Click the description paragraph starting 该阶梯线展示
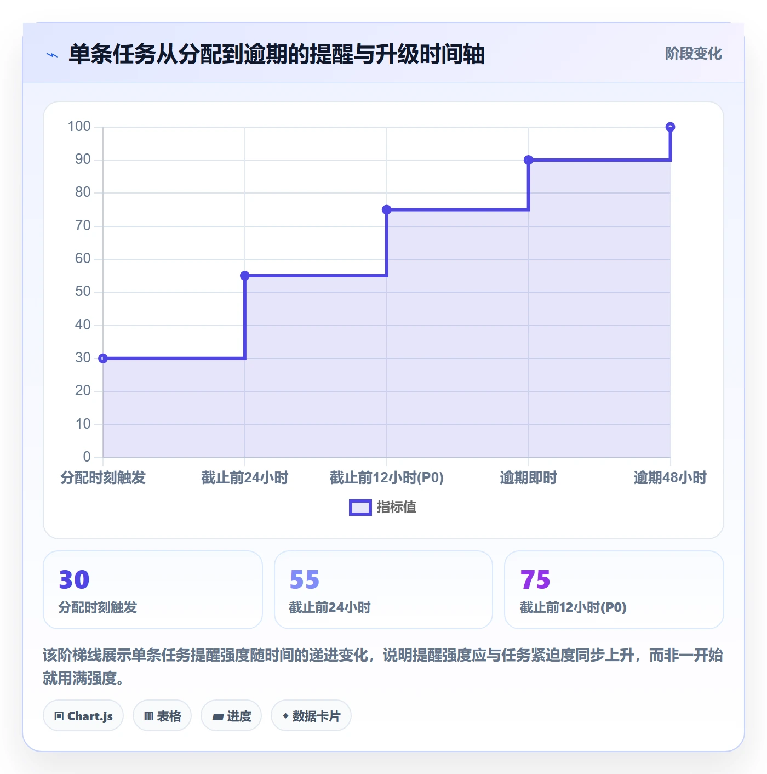767x774 pixels. pyautogui.click(x=383, y=667)
